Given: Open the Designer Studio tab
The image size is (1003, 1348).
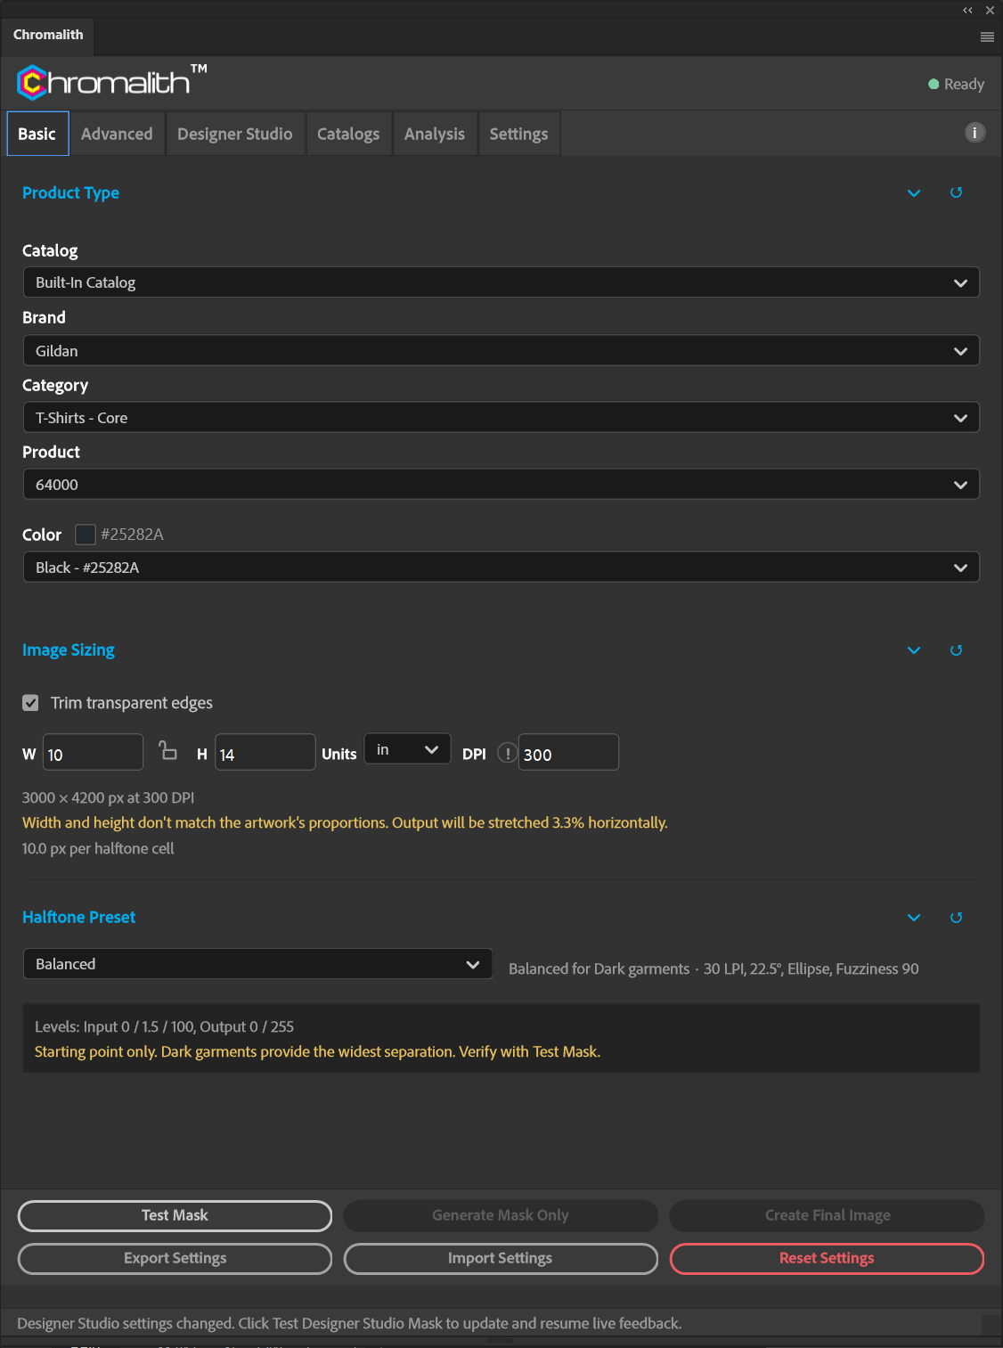Looking at the screenshot, I should (x=235, y=134).
